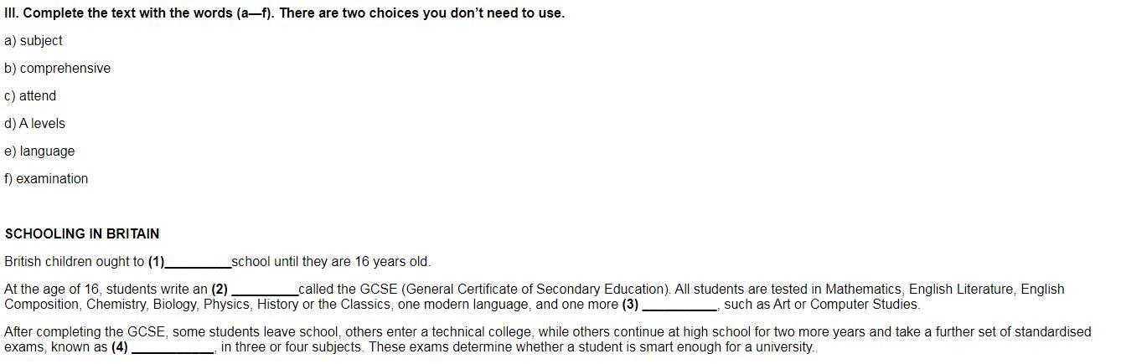
Task: Choose word option "d) A levels"
Action: 34,124
